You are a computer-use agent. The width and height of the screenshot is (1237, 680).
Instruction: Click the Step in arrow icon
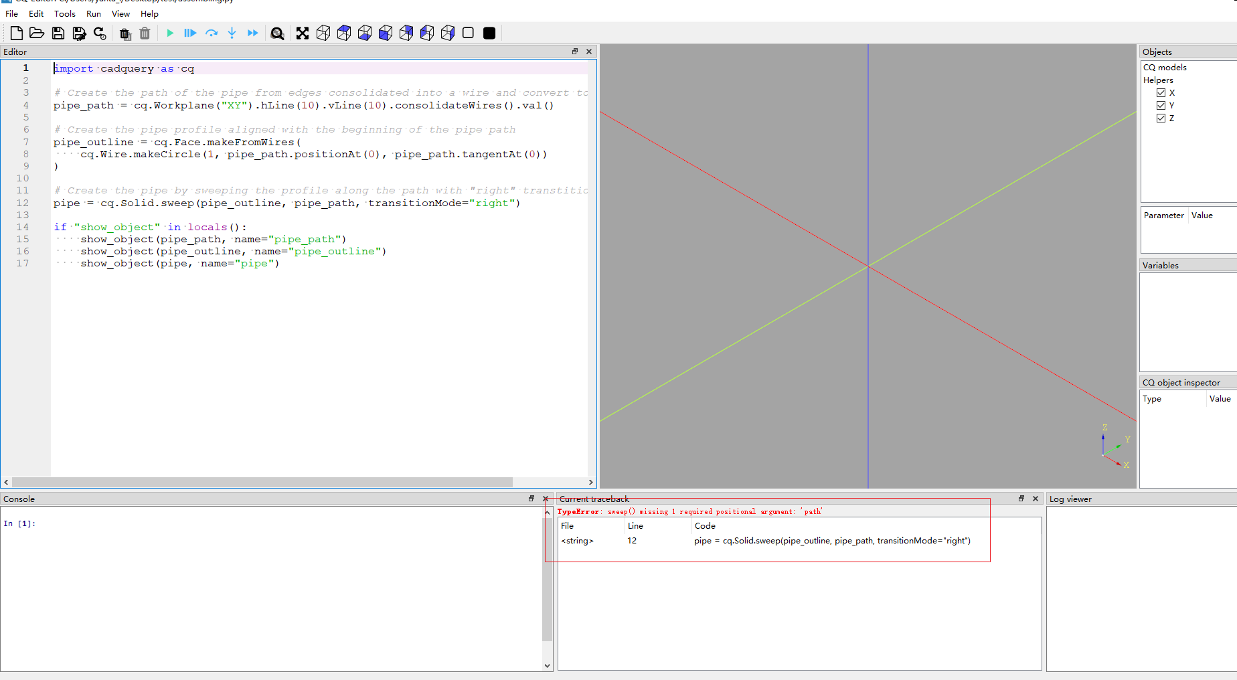pyautogui.click(x=232, y=33)
